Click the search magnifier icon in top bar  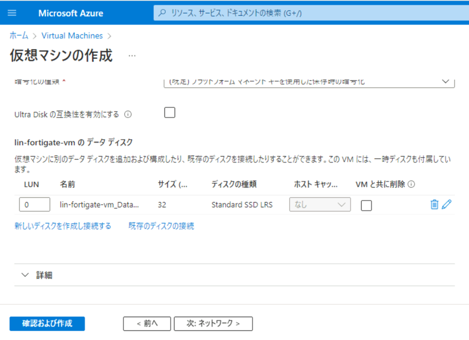point(162,13)
